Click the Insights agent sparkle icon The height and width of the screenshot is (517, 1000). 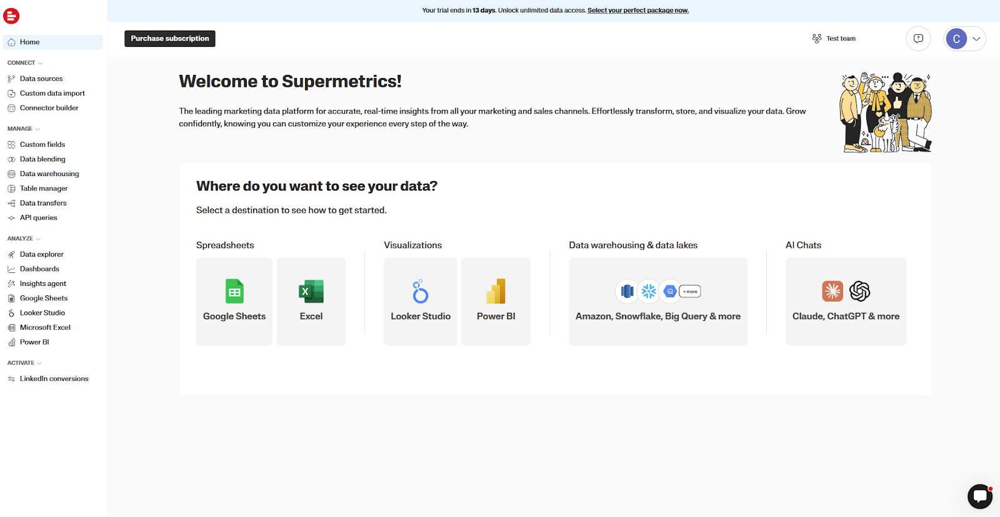[11, 283]
